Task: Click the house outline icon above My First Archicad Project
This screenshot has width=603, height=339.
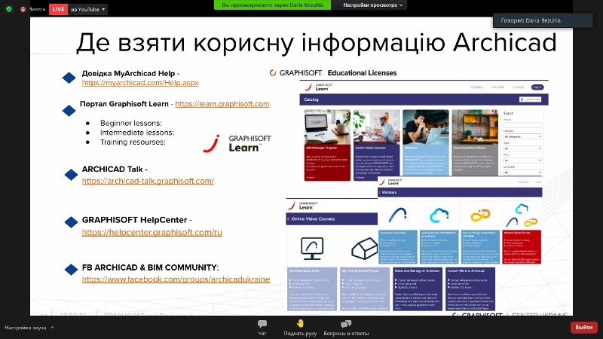Action: [x=364, y=249]
